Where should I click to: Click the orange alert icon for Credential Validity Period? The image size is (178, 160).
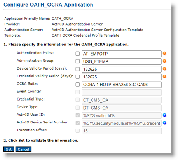(x=164, y=77)
